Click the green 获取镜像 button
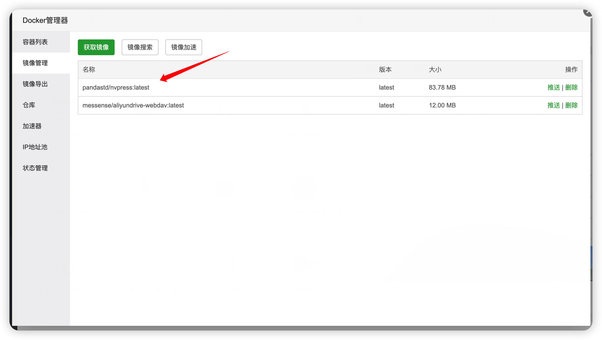602x340 pixels. coord(96,47)
